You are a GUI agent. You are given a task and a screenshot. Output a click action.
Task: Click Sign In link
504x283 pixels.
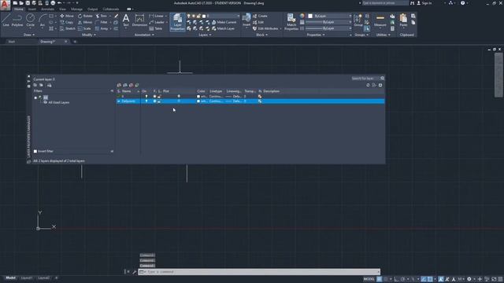pyautogui.click(x=424, y=3)
